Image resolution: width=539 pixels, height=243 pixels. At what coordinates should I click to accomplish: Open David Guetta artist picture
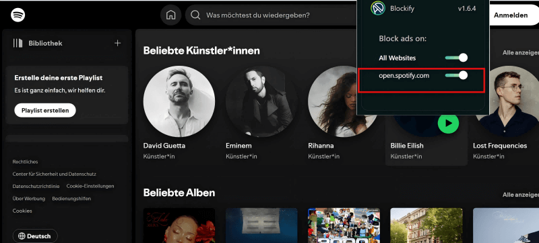[x=179, y=101]
